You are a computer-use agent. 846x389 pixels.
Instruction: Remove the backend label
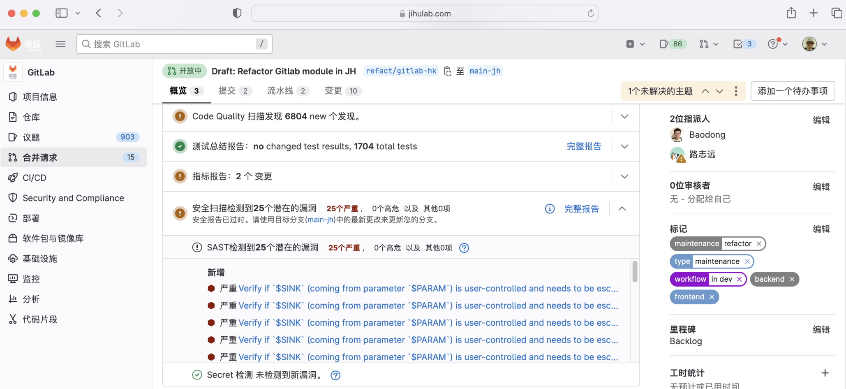(792, 279)
